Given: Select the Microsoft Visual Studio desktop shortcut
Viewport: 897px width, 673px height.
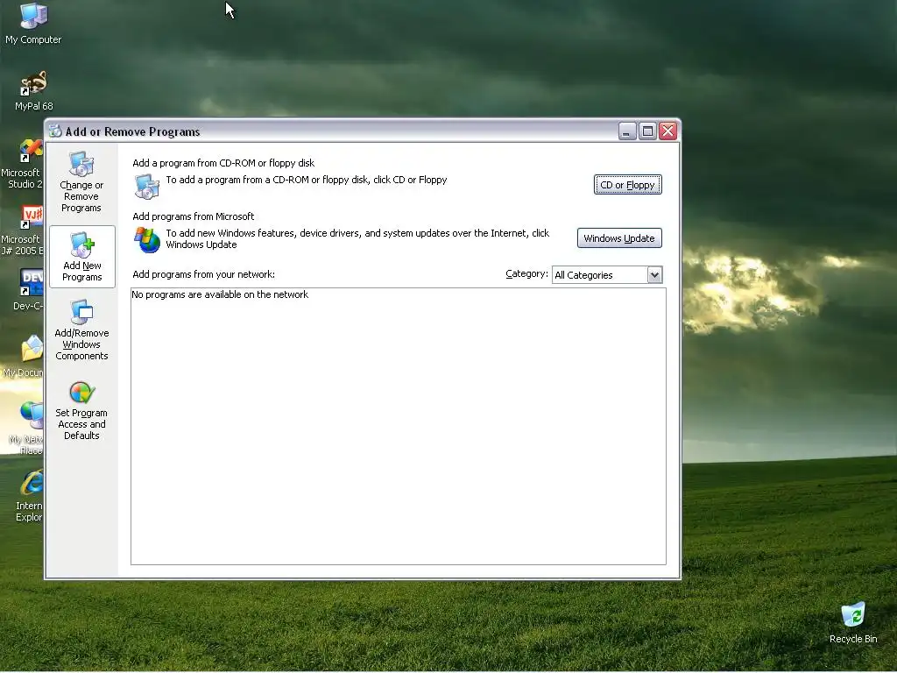Looking at the screenshot, I should (x=22, y=164).
